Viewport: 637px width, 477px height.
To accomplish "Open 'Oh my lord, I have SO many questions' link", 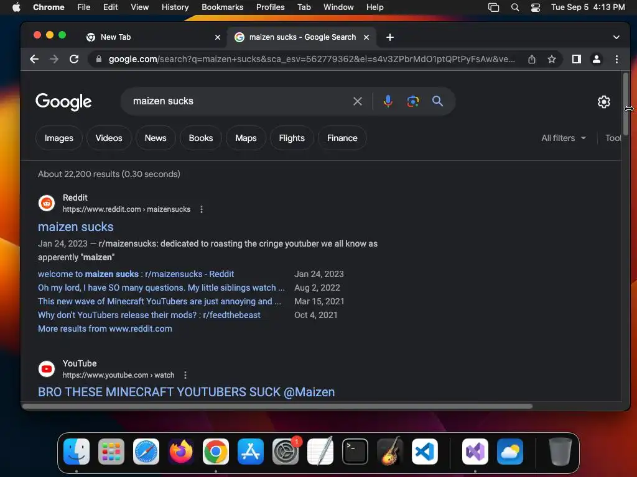I will [x=161, y=288].
